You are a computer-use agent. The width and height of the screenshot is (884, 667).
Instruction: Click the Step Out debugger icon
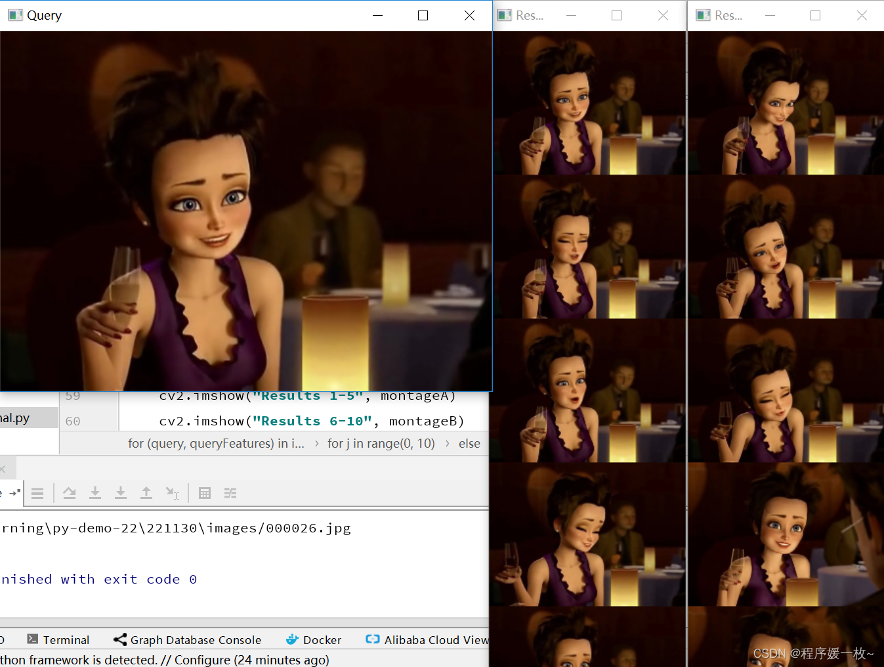[146, 493]
